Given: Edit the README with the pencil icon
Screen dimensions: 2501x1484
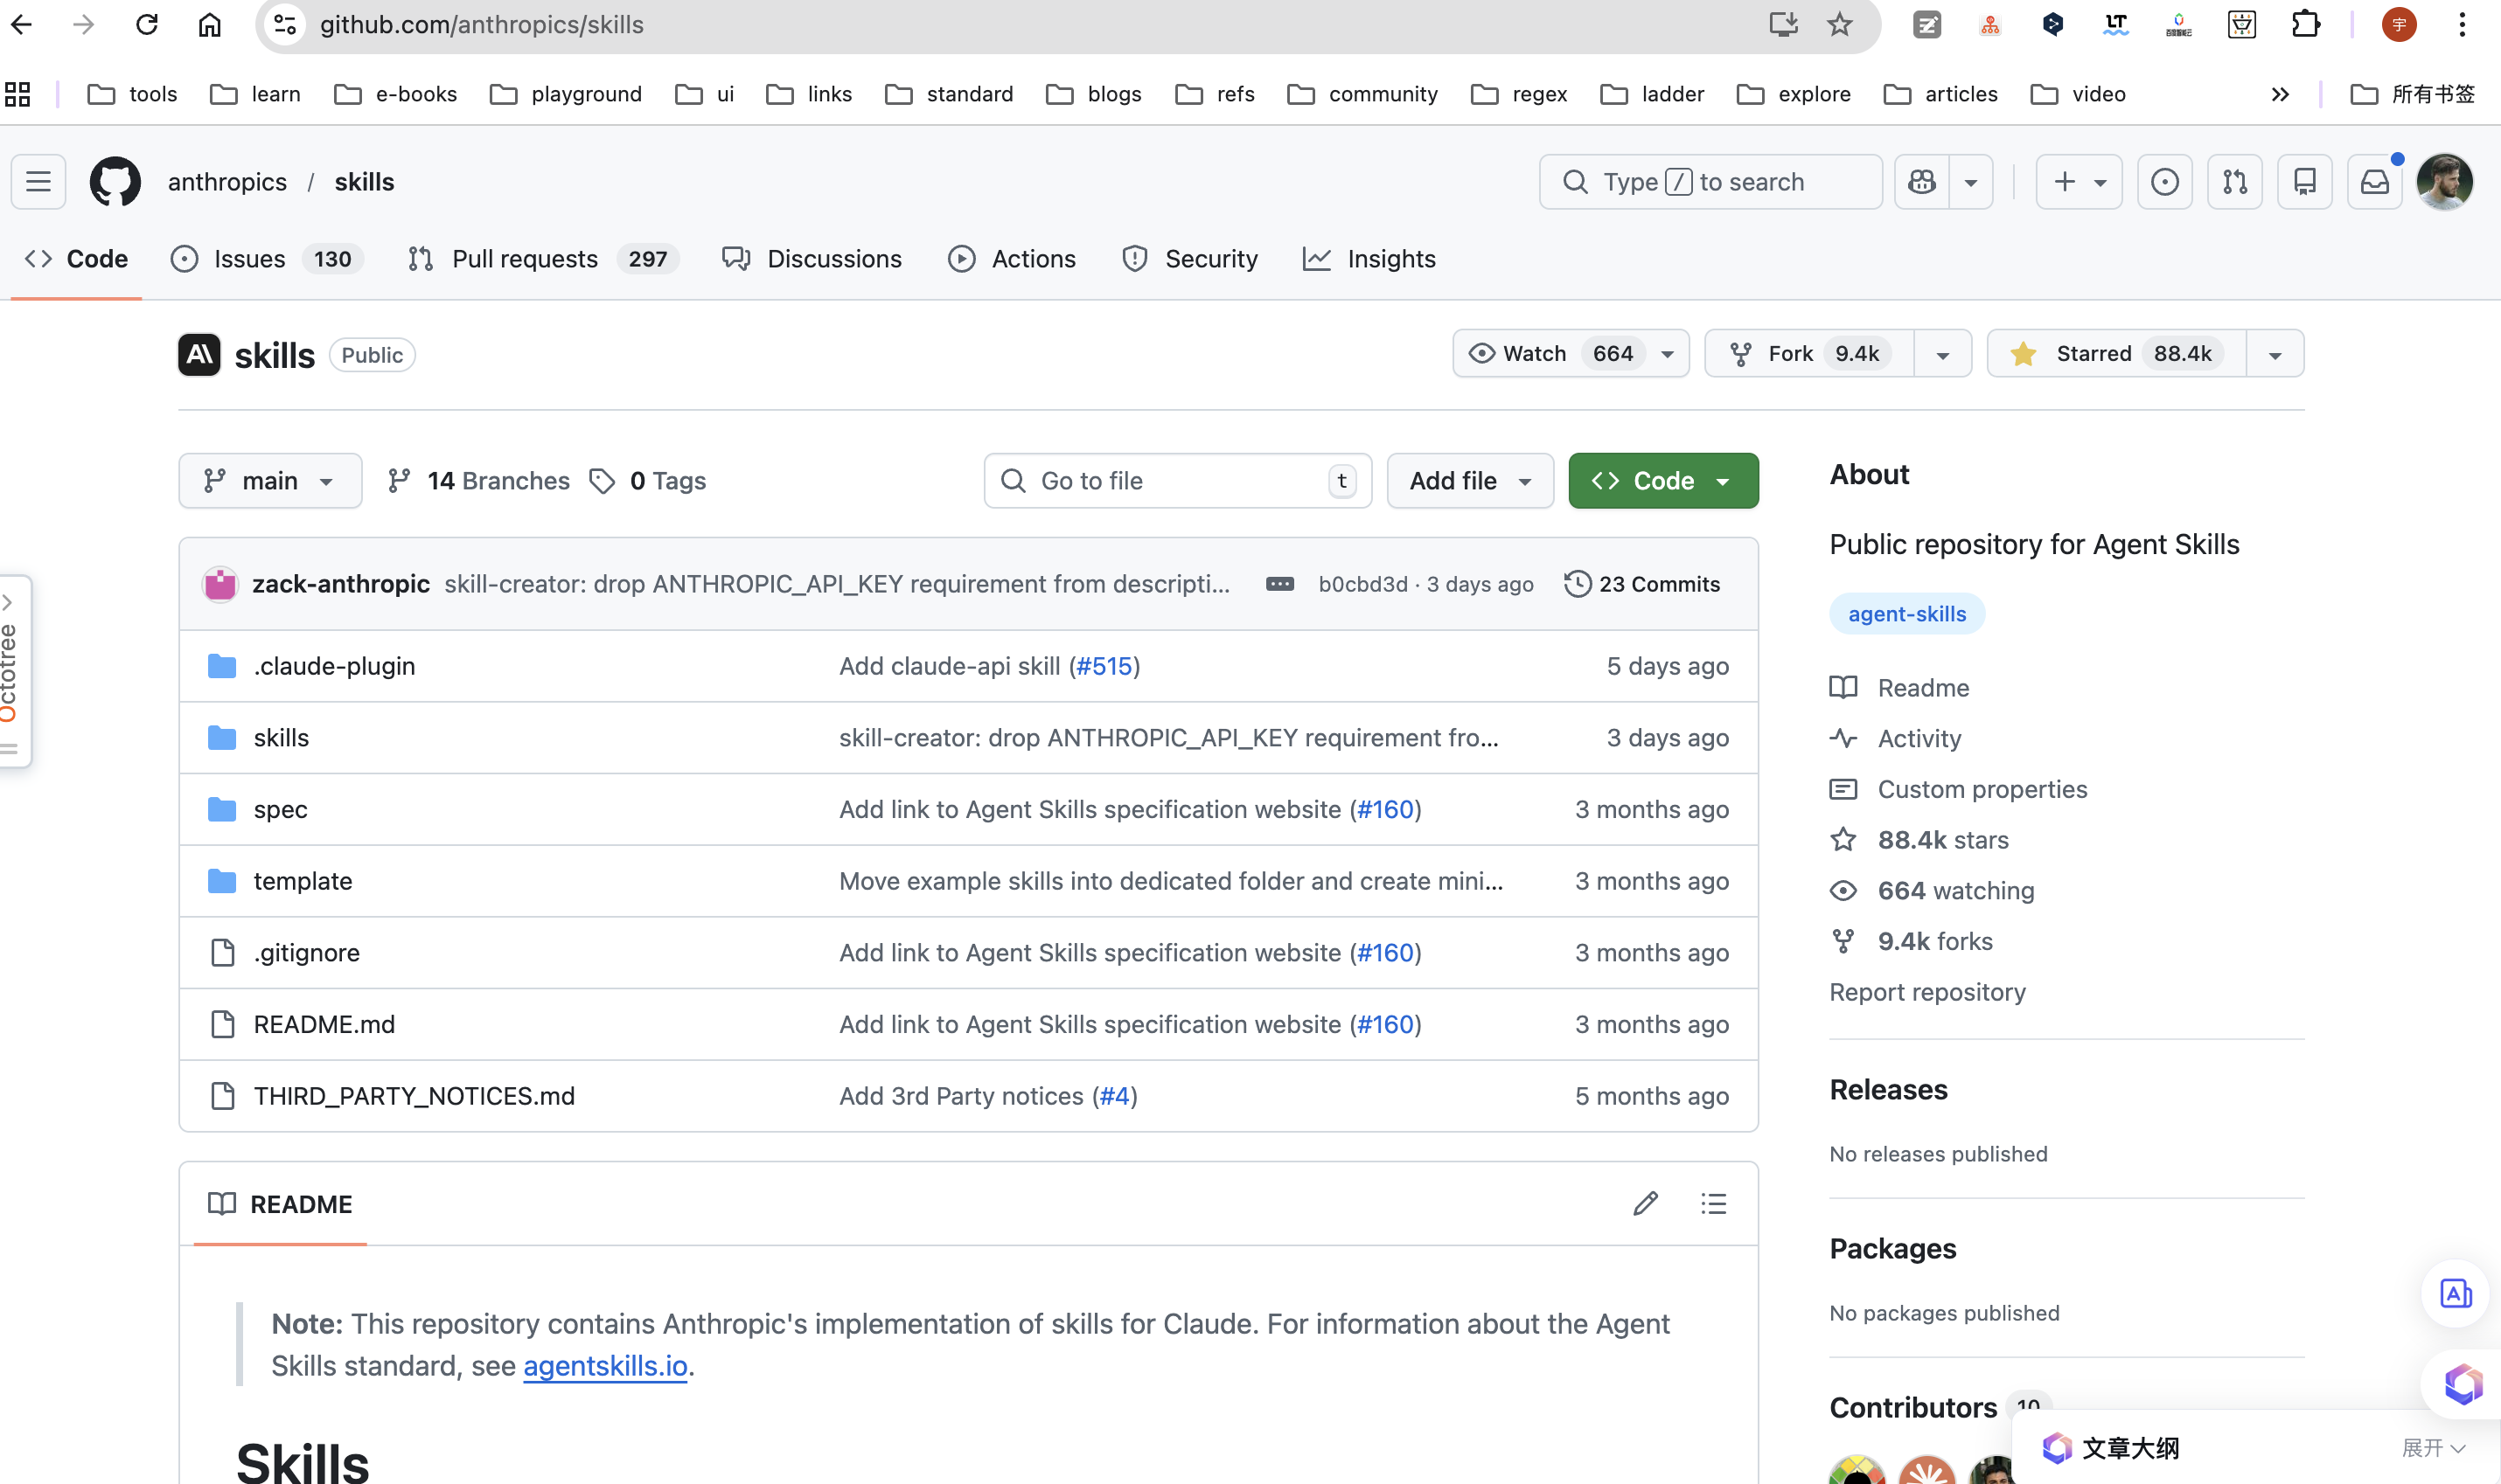Looking at the screenshot, I should 1646,1204.
